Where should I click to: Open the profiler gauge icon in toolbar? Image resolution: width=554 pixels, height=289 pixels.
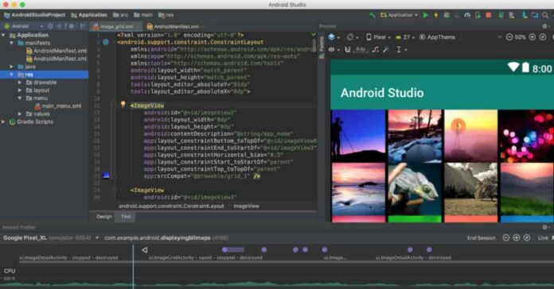(x=467, y=15)
